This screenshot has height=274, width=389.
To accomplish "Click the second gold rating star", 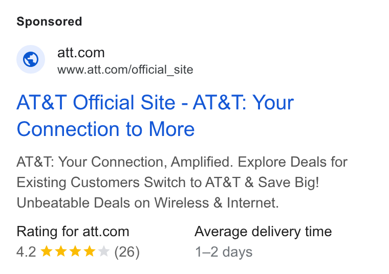I will coord(61,252).
